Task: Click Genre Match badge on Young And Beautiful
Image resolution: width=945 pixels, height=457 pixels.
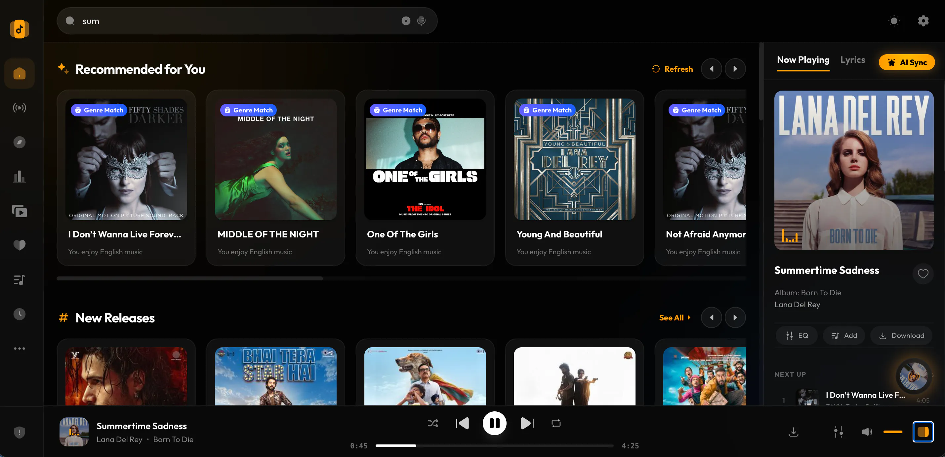Action: coord(547,110)
